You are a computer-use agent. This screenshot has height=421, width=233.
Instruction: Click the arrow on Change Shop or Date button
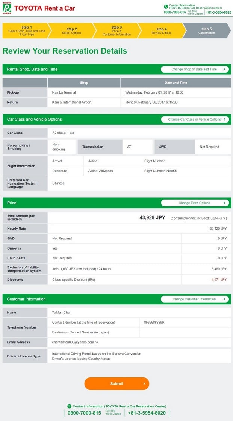coord(224,69)
